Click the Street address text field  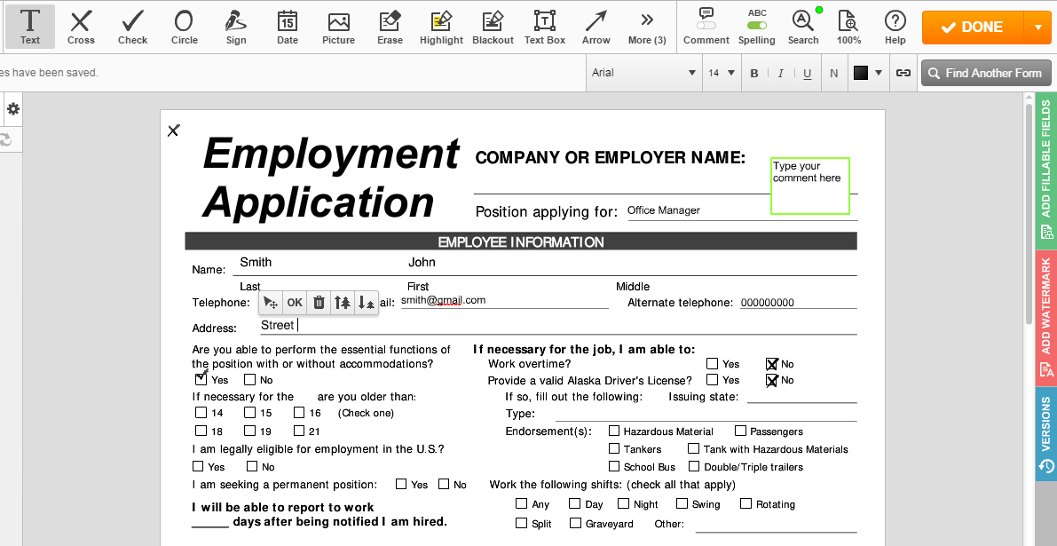pyautogui.click(x=557, y=326)
